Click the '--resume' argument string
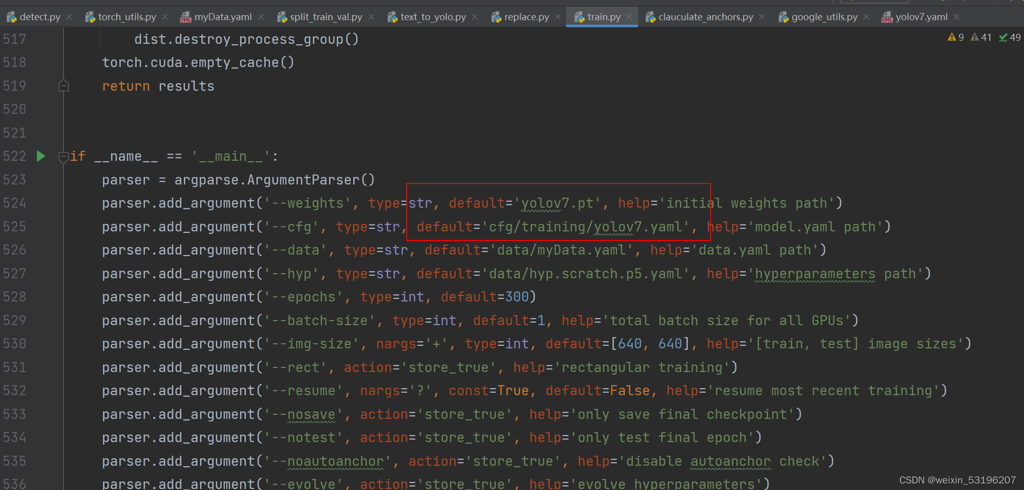1024x490 pixels. 303,391
